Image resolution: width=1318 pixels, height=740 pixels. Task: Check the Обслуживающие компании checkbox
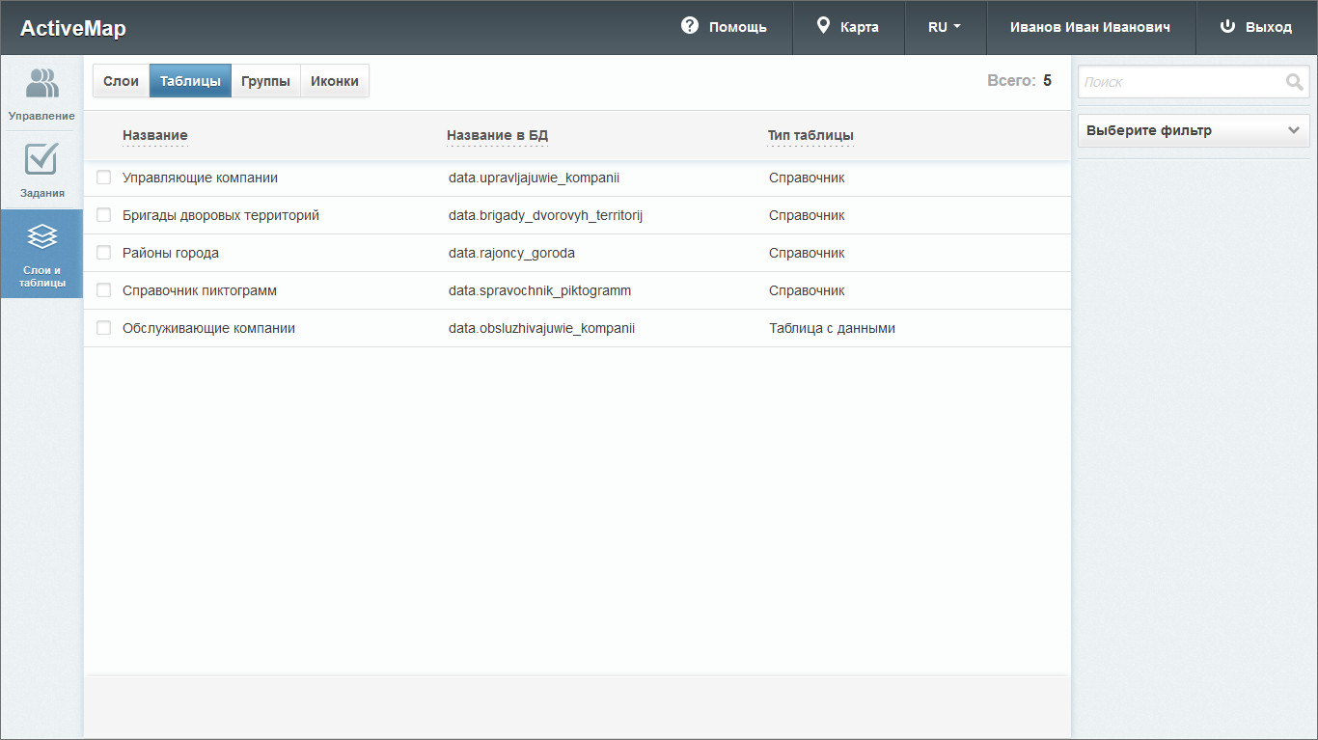104,328
